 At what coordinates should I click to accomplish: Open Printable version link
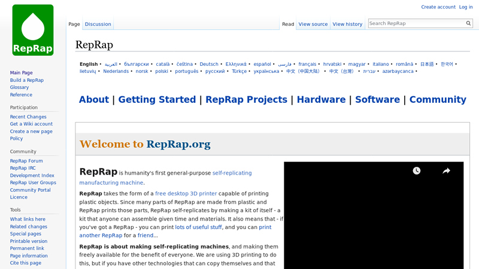(28, 241)
